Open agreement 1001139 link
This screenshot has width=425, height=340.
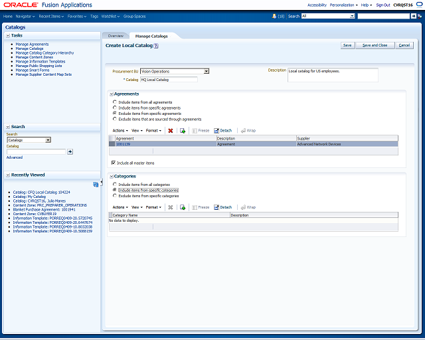pos(123,144)
